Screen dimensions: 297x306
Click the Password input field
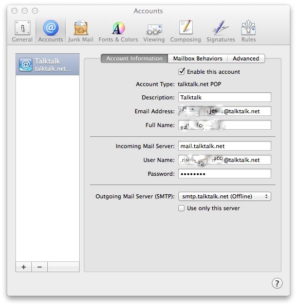coord(225,174)
